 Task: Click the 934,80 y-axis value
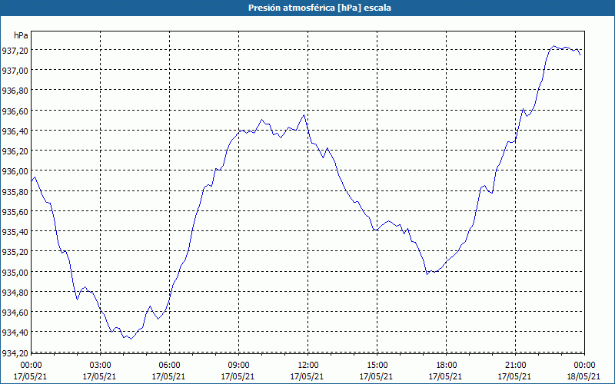coord(15,292)
